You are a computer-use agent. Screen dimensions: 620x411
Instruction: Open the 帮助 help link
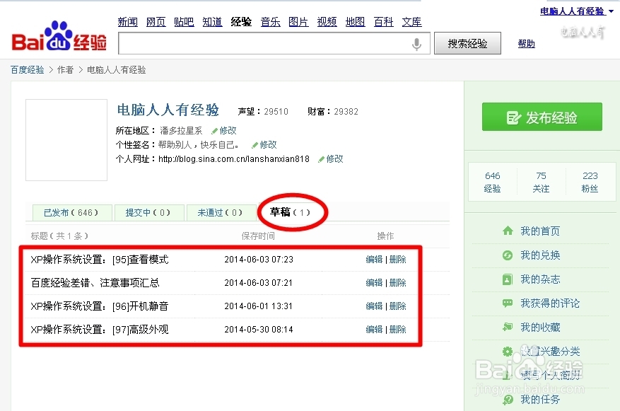point(526,43)
